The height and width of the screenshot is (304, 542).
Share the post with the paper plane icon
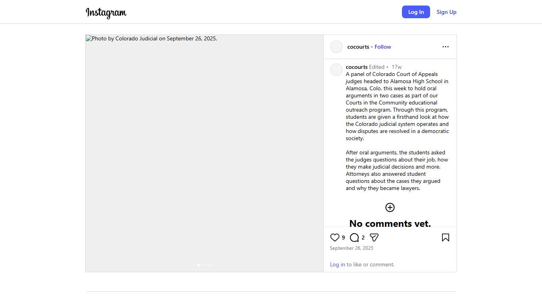pos(374,237)
